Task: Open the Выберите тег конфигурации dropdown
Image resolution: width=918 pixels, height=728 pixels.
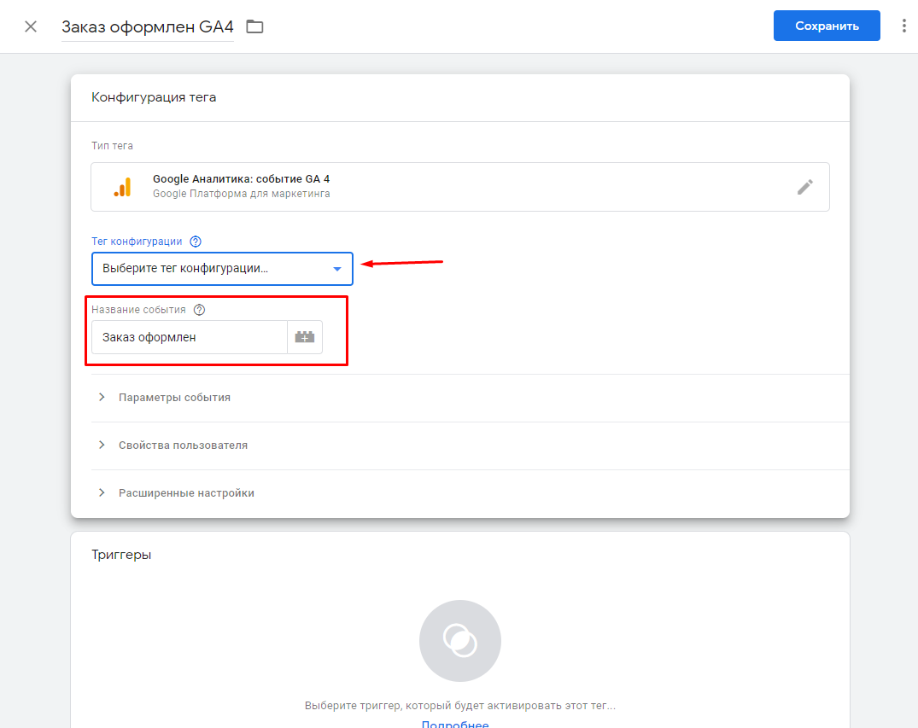Action: [x=222, y=269]
